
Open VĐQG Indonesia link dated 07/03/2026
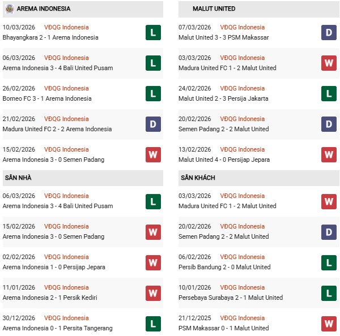tap(243, 27)
